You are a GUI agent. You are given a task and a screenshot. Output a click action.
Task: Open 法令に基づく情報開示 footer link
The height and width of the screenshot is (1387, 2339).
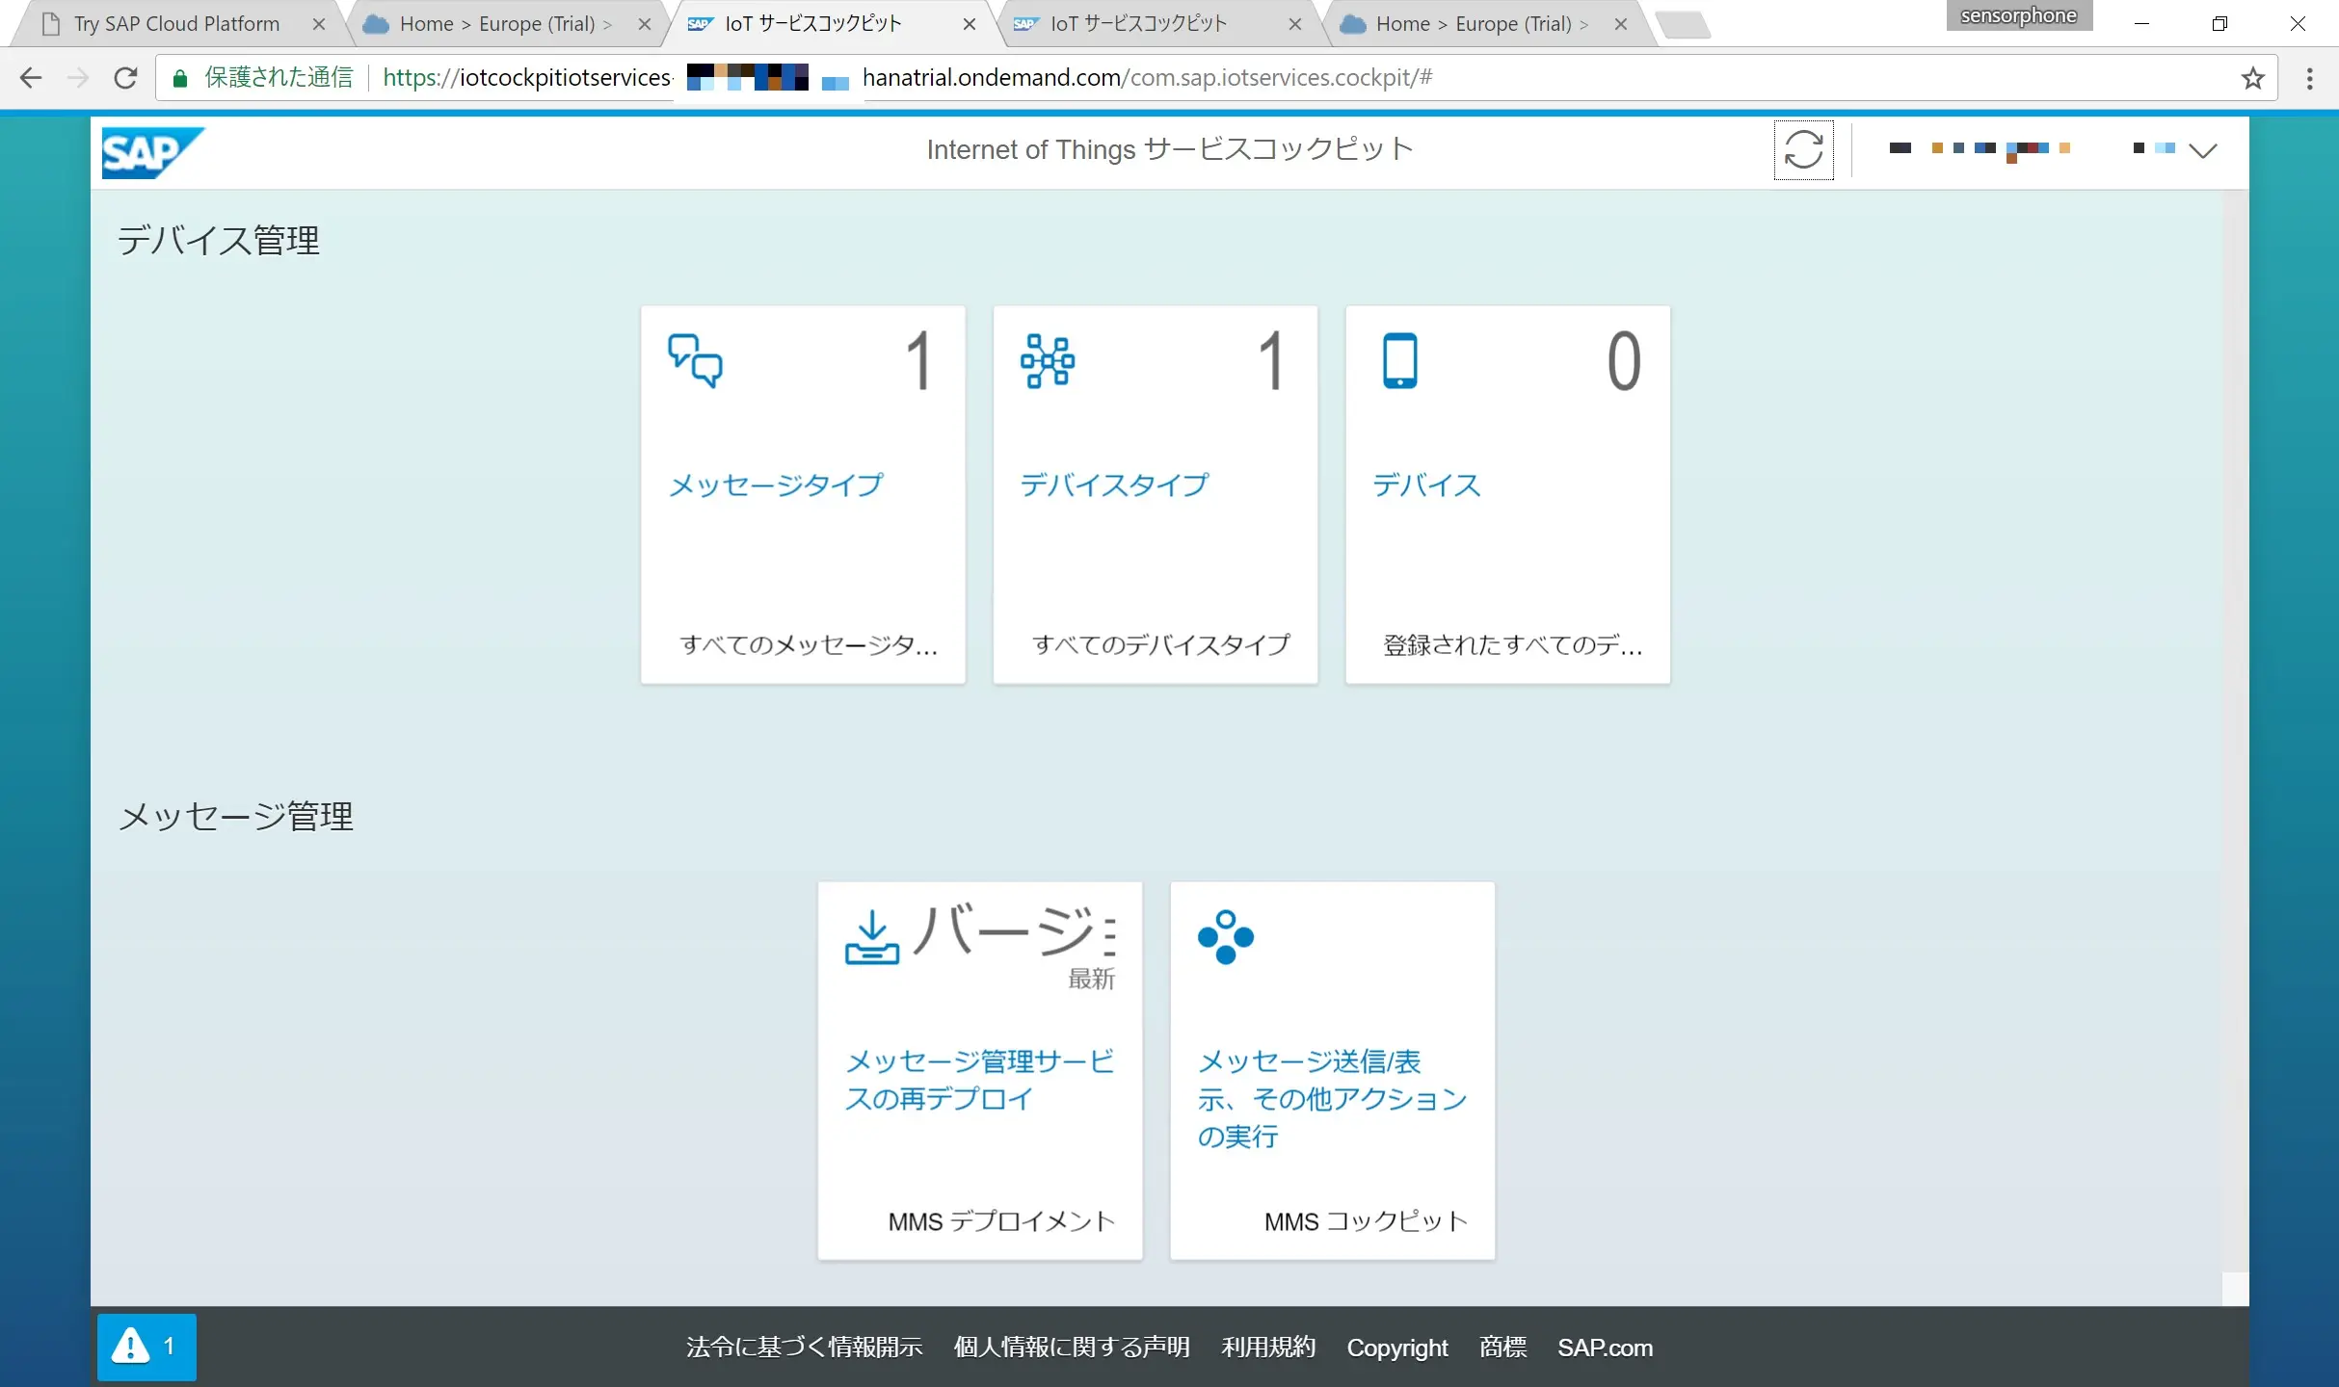tap(804, 1347)
